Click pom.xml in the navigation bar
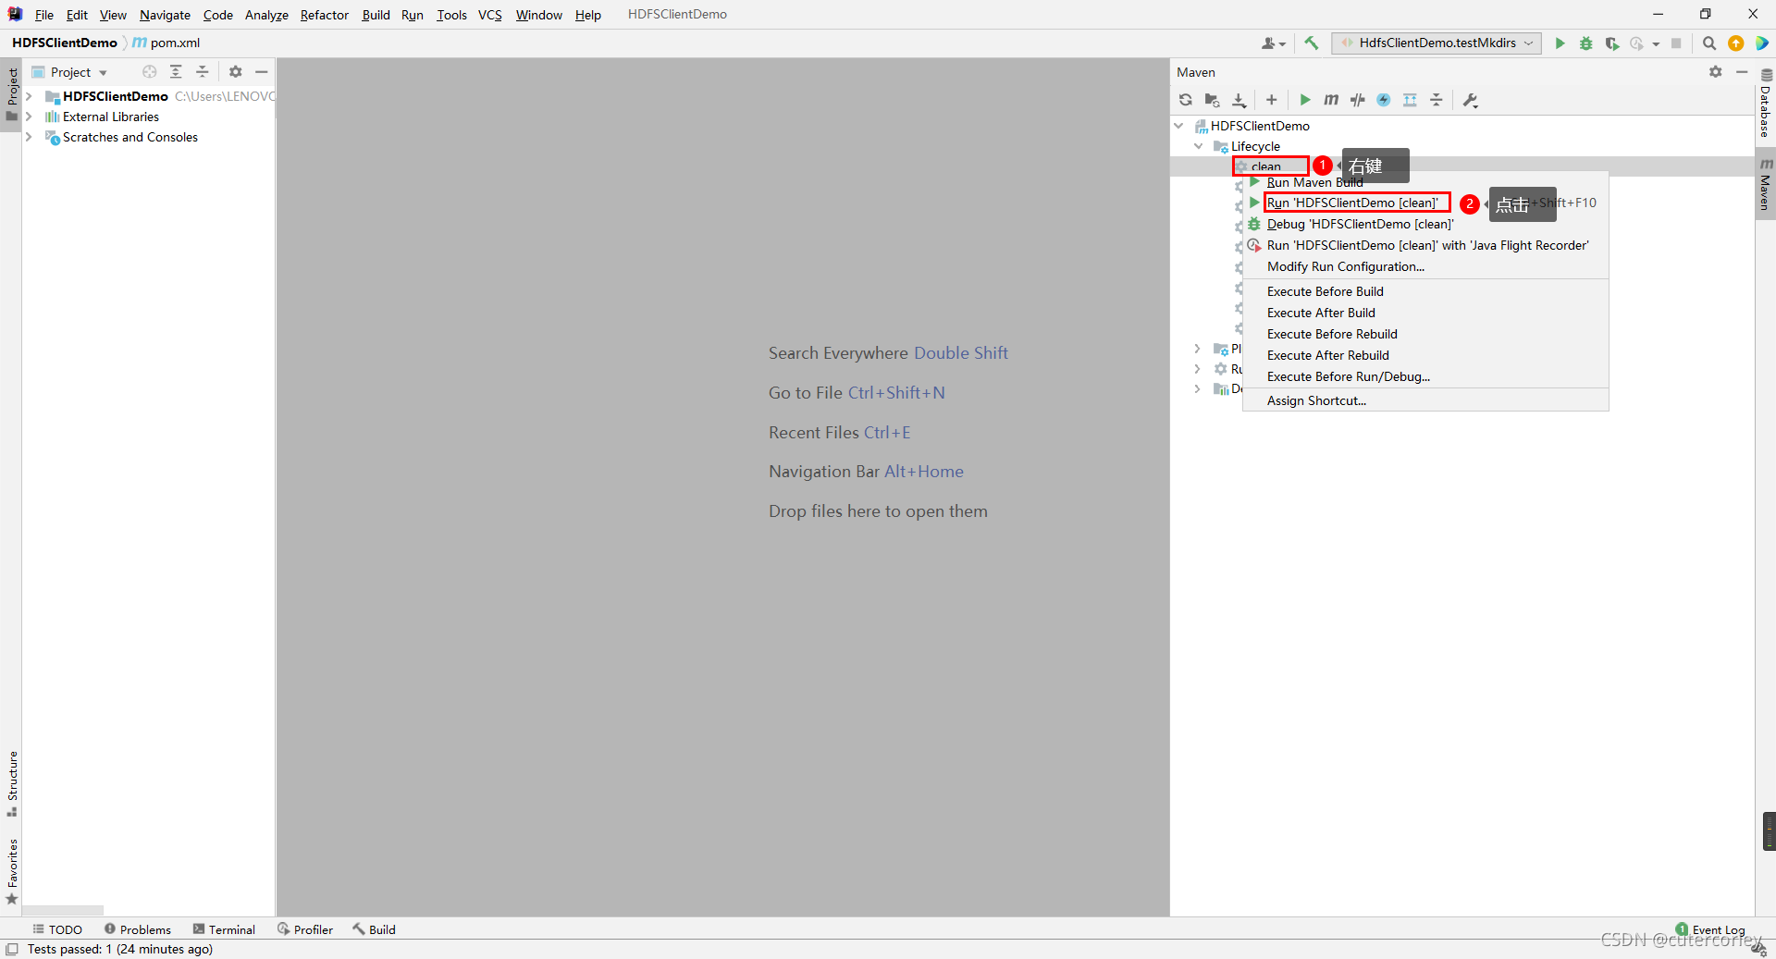Screen dimensions: 1776x959 click(166, 43)
